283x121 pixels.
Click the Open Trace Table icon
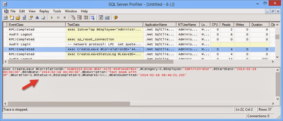[25, 18]
